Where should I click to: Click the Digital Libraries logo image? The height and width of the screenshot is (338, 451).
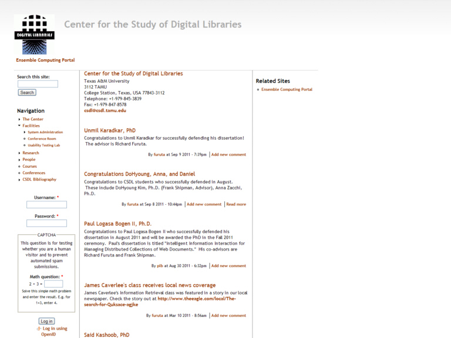[x=34, y=34]
